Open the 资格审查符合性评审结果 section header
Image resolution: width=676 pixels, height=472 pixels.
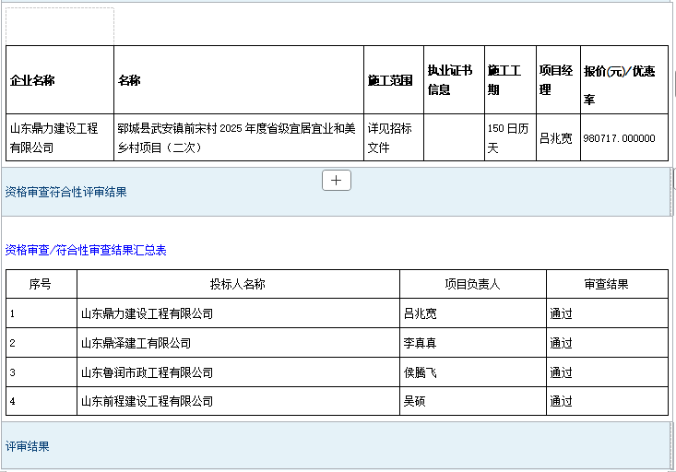(66, 192)
